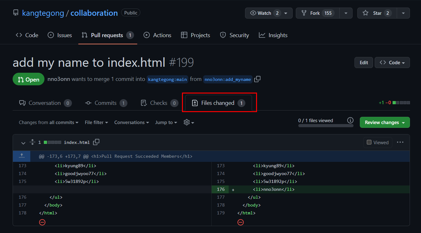Open the index.html file options menu
The image size is (421, 233).
(400, 142)
